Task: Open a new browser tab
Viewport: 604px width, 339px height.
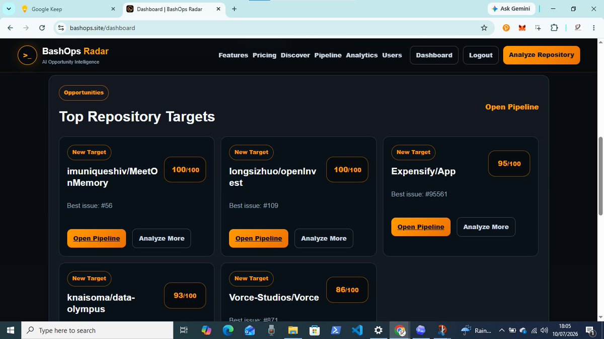Action: (x=234, y=9)
